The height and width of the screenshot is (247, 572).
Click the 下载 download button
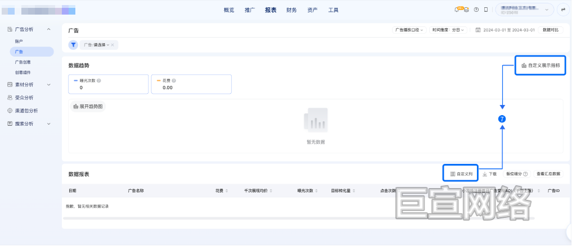point(489,174)
